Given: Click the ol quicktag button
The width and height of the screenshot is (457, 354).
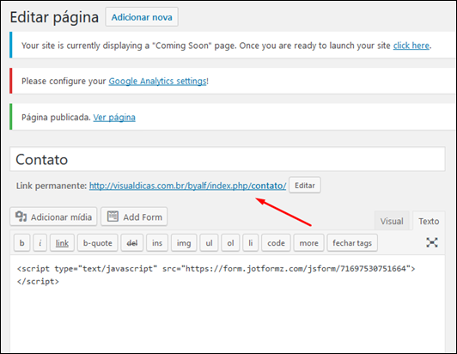Looking at the screenshot, I should (230, 242).
